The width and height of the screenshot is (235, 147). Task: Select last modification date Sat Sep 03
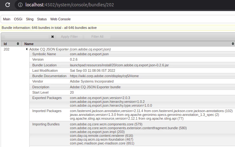[92, 70]
